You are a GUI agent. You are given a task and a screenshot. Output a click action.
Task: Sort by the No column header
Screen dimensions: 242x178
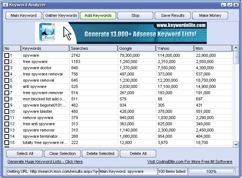[12, 48]
